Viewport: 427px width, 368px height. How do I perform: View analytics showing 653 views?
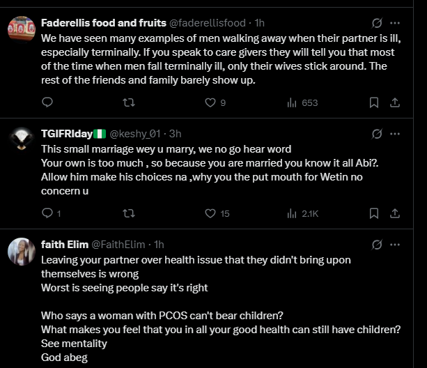[x=293, y=102]
